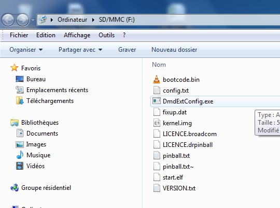
Task: Create a folder with Nouveau dossier
Action: [x=174, y=50]
